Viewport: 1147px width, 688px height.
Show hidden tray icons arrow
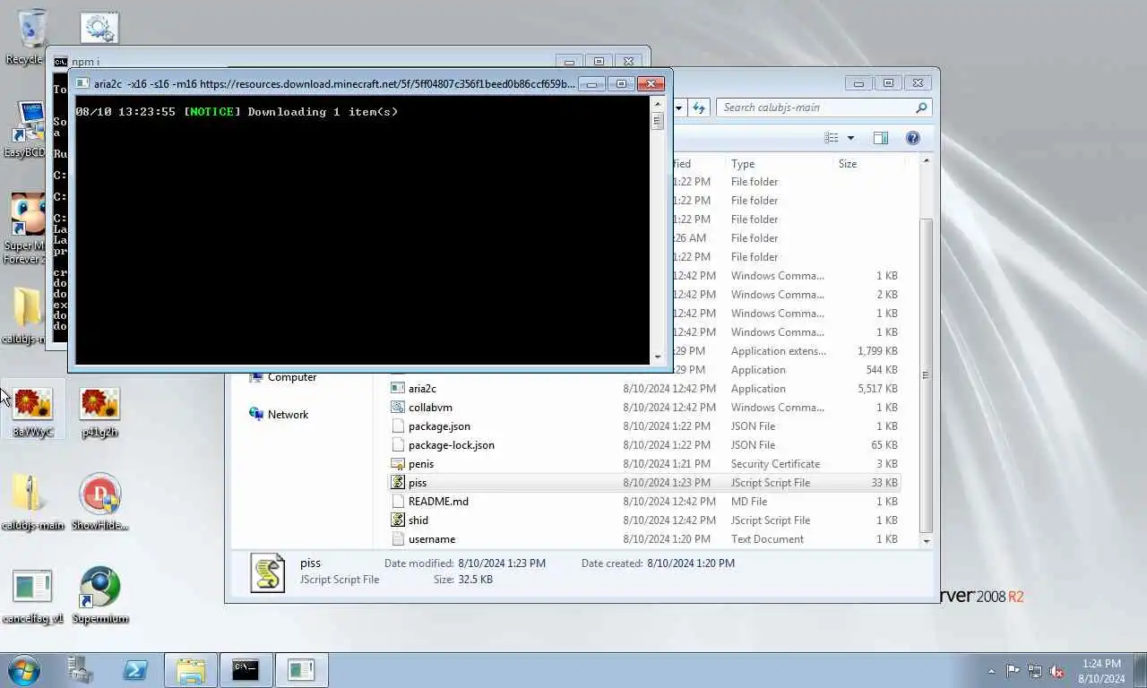[991, 671]
